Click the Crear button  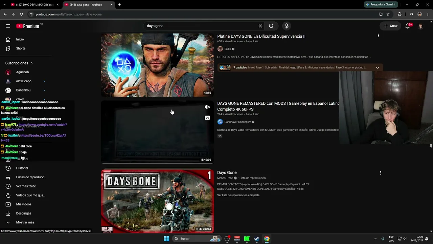tap(390, 26)
